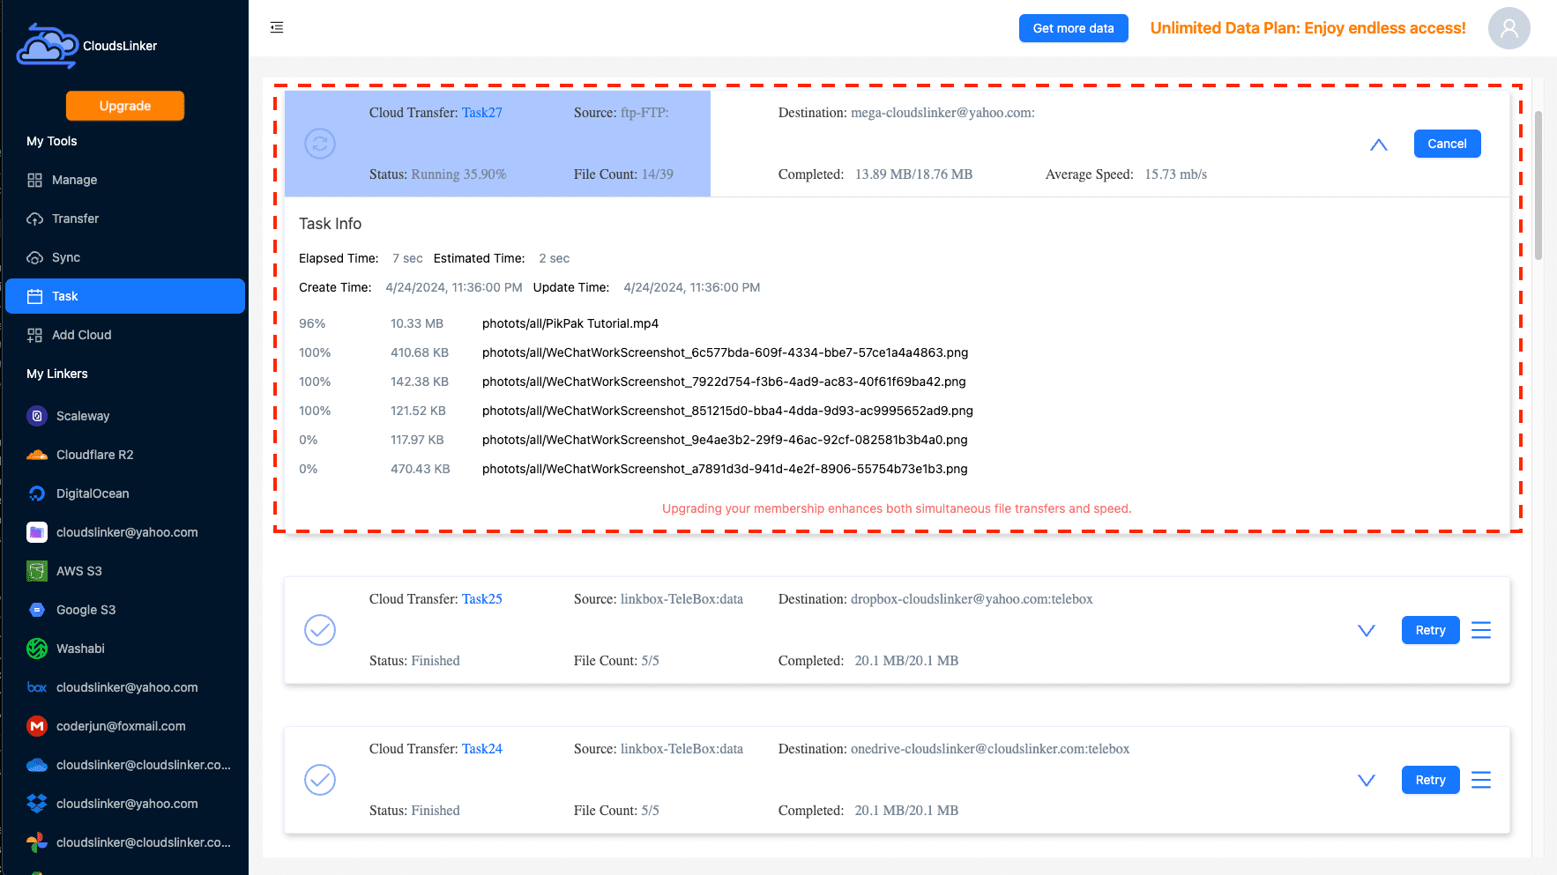Viewport: 1557px width, 875px height.
Task: Click the Transfer cloud icon
Action: click(34, 219)
